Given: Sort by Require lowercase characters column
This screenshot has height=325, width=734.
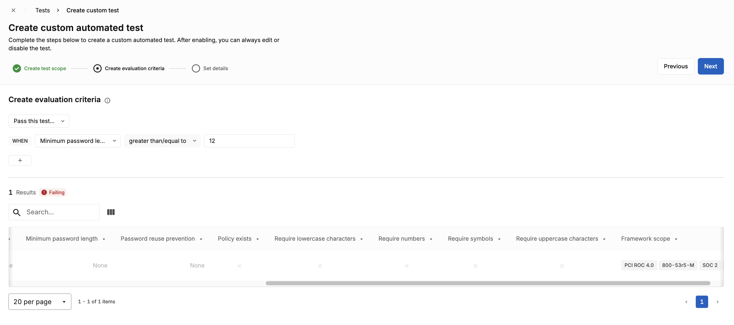Looking at the screenshot, I should (x=319, y=239).
